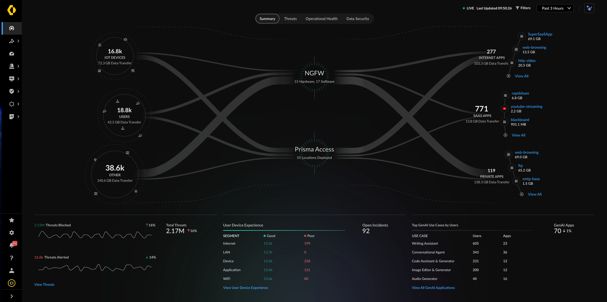This screenshot has height=302, width=607.
Task: Switch to the Data Security tab
Action: tap(358, 19)
